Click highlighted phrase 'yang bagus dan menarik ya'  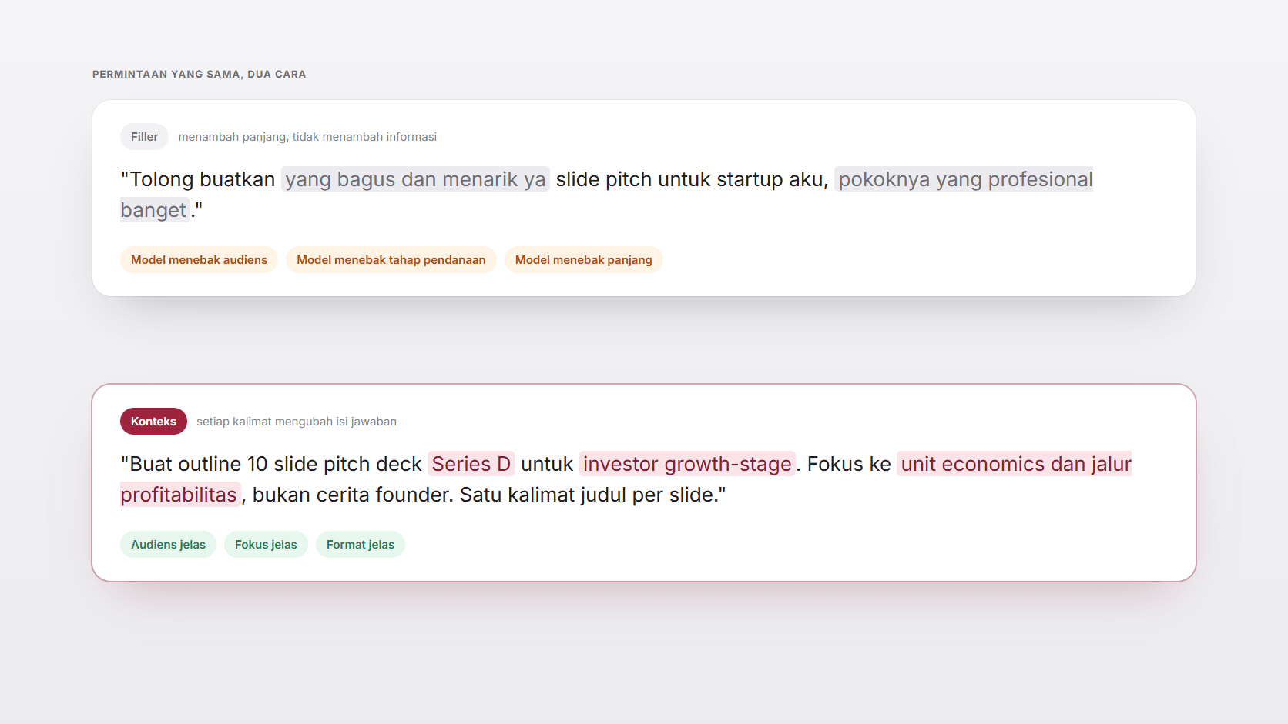(x=415, y=179)
